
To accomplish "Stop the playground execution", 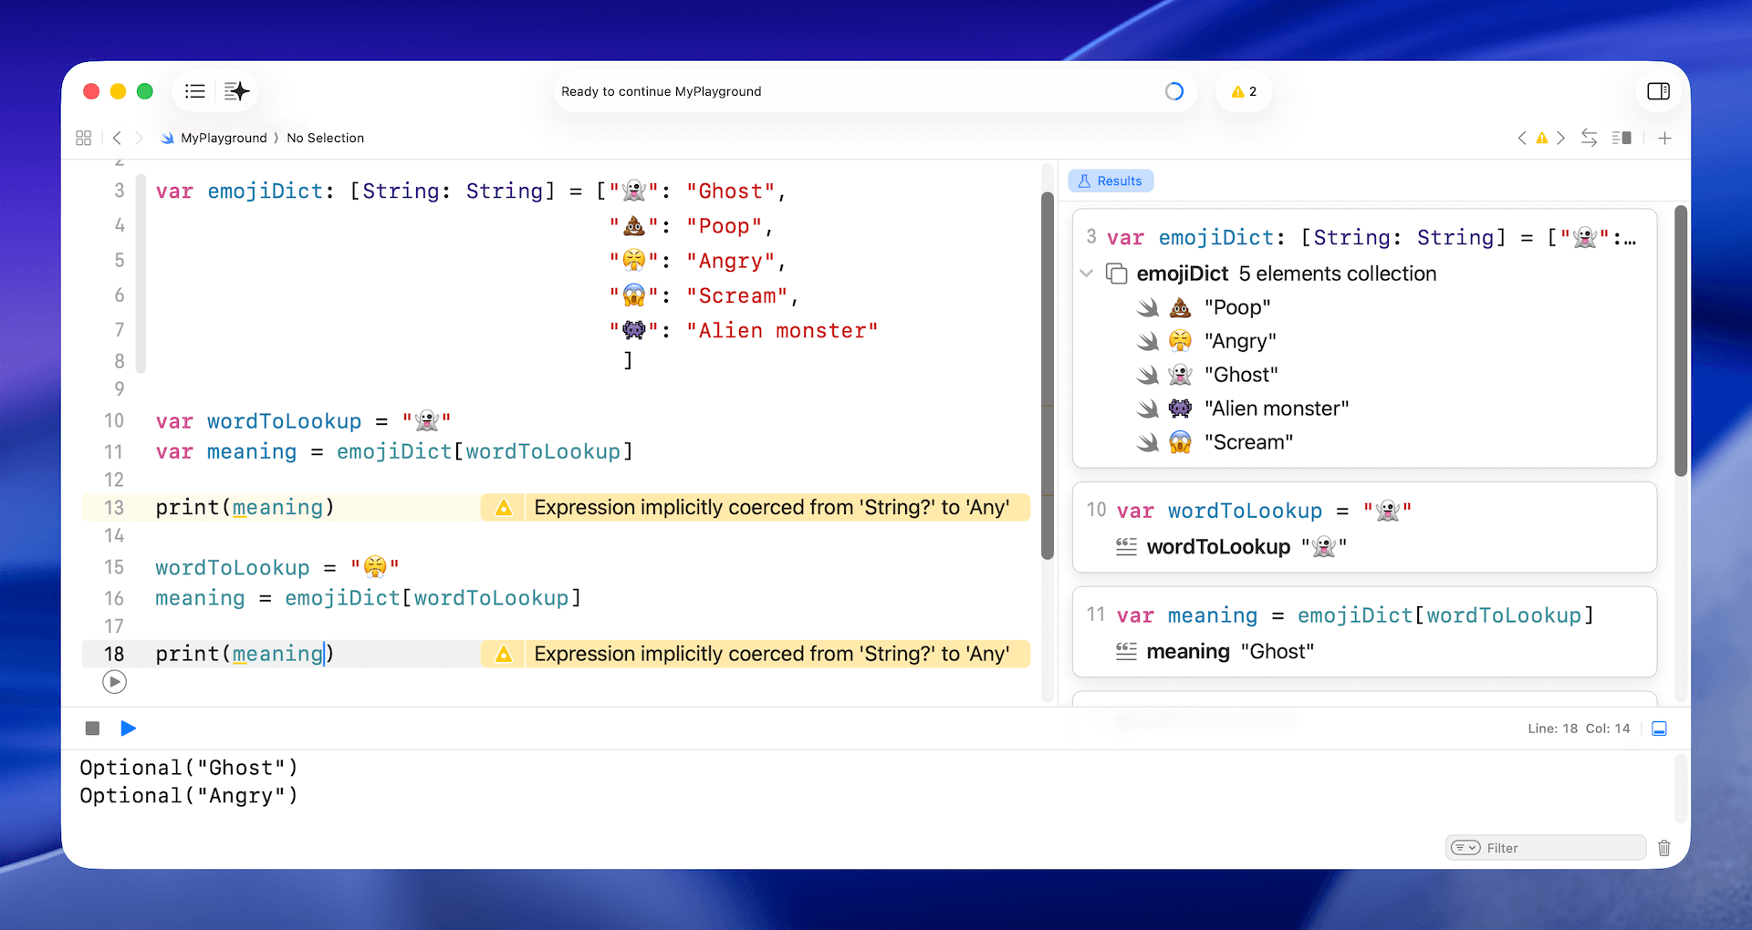I will tap(92, 728).
